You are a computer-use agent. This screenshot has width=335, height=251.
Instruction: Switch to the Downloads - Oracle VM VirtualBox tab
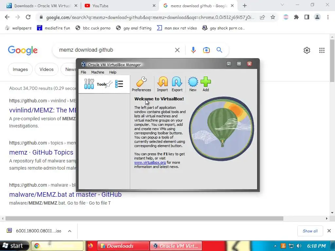pyautogui.click(x=42, y=6)
